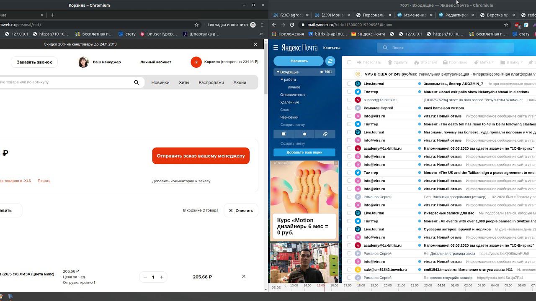This screenshot has height=301, width=536.
Task: Increase ЛИЗА item quantity
Action: coord(161,277)
